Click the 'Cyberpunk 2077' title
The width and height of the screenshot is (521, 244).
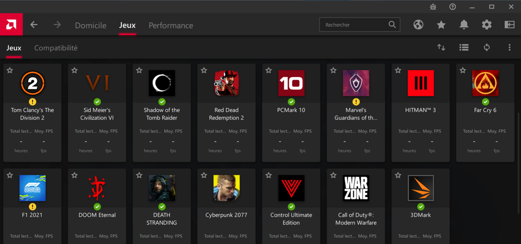227,215
